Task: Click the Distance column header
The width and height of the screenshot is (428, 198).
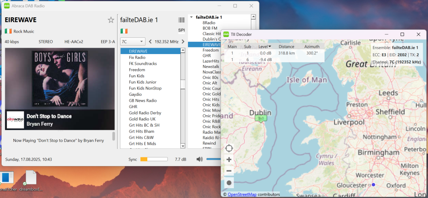Action: coord(286,47)
